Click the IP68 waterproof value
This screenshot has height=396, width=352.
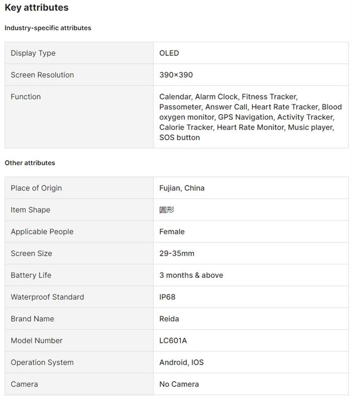click(167, 297)
